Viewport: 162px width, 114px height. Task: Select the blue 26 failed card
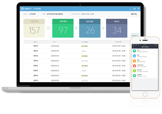click(x=90, y=28)
